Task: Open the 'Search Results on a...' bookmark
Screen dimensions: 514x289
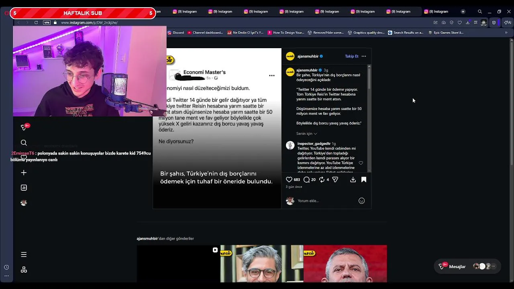Action: [x=406, y=33]
